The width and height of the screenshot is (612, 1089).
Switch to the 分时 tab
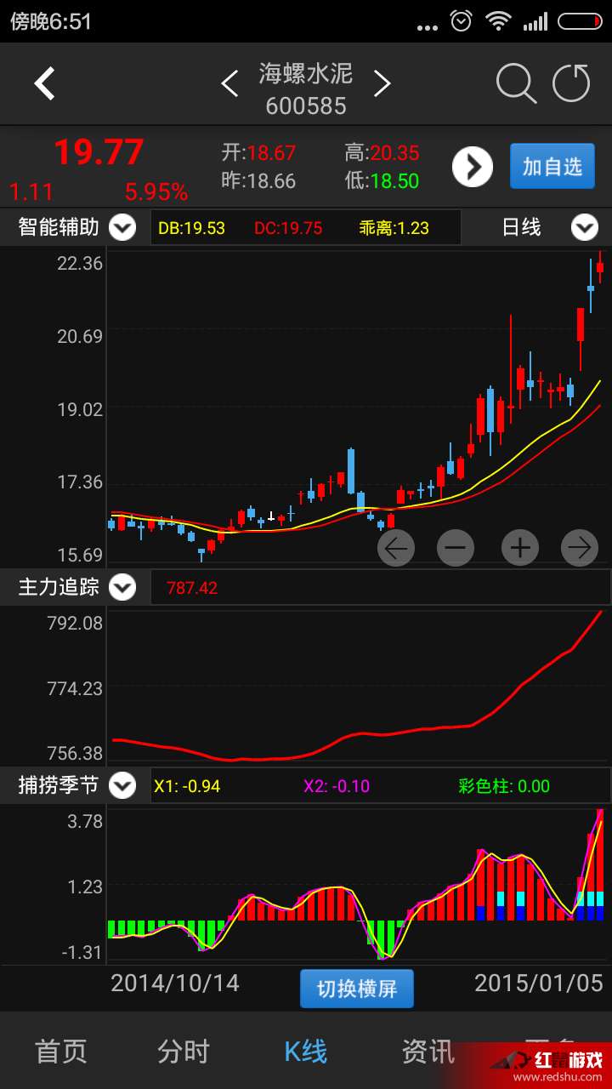[184, 1052]
